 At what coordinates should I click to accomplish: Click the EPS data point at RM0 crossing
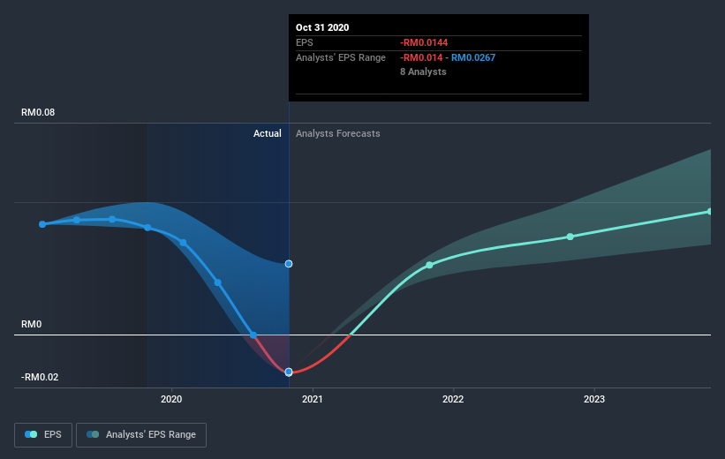[253, 335]
